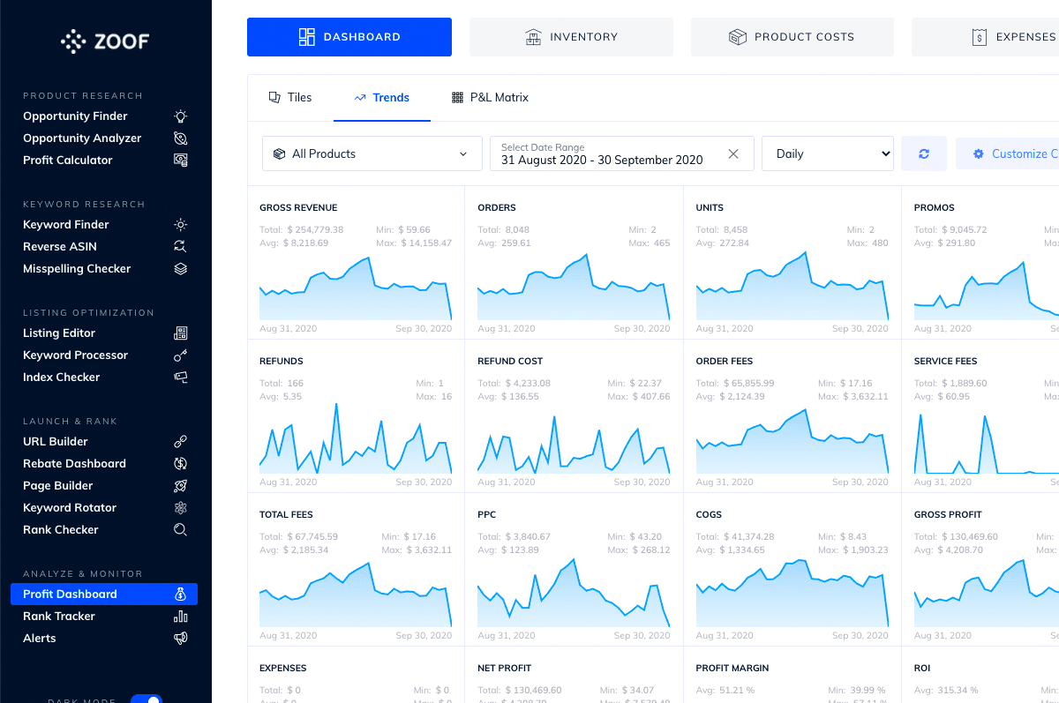Open the Product Costs section

pos(792,37)
